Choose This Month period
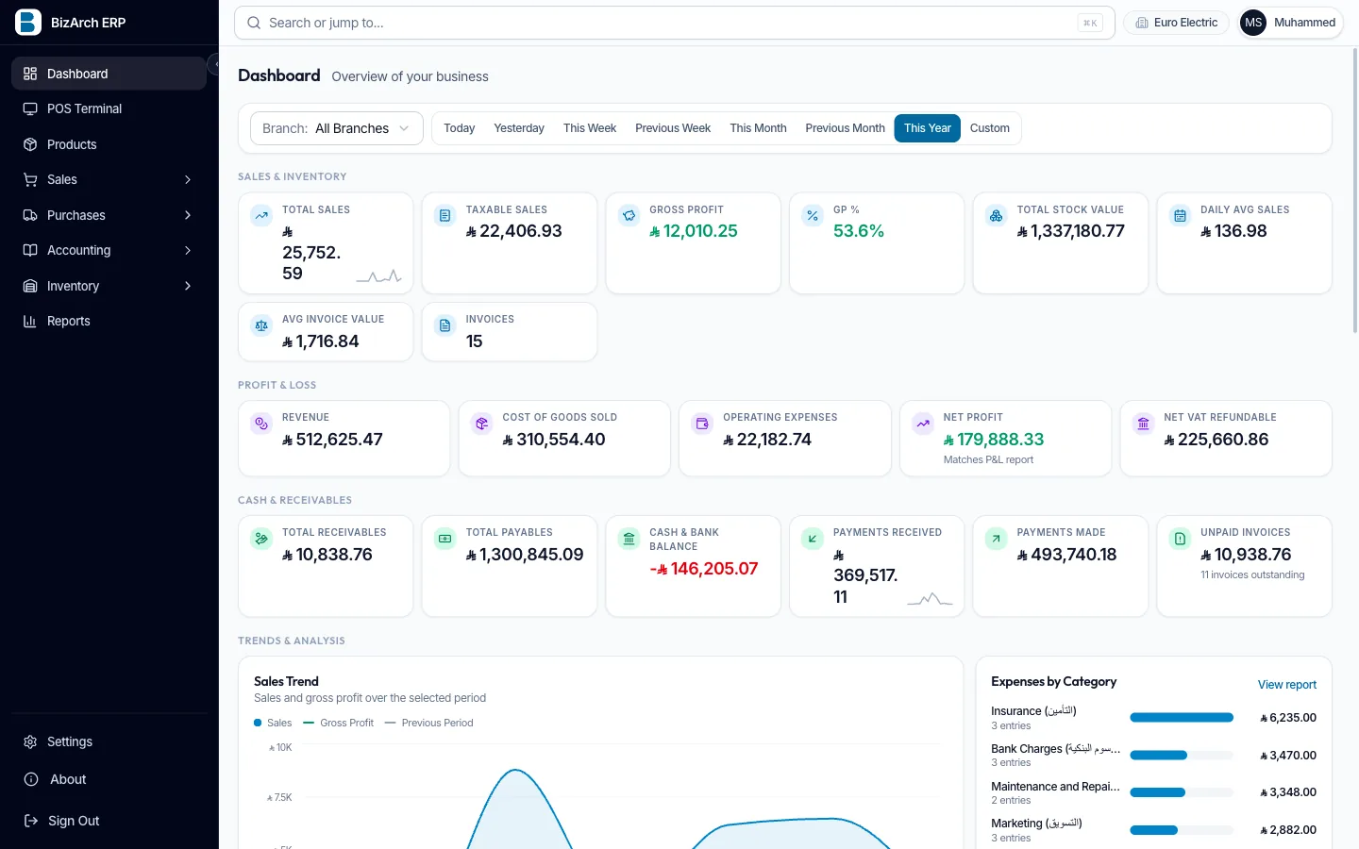Image resolution: width=1359 pixels, height=849 pixels. tap(758, 128)
